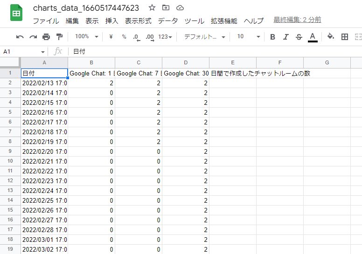The height and width of the screenshot is (254, 362).
Task: Select column B cell in the 2022/02/13 row
Action: (91, 83)
